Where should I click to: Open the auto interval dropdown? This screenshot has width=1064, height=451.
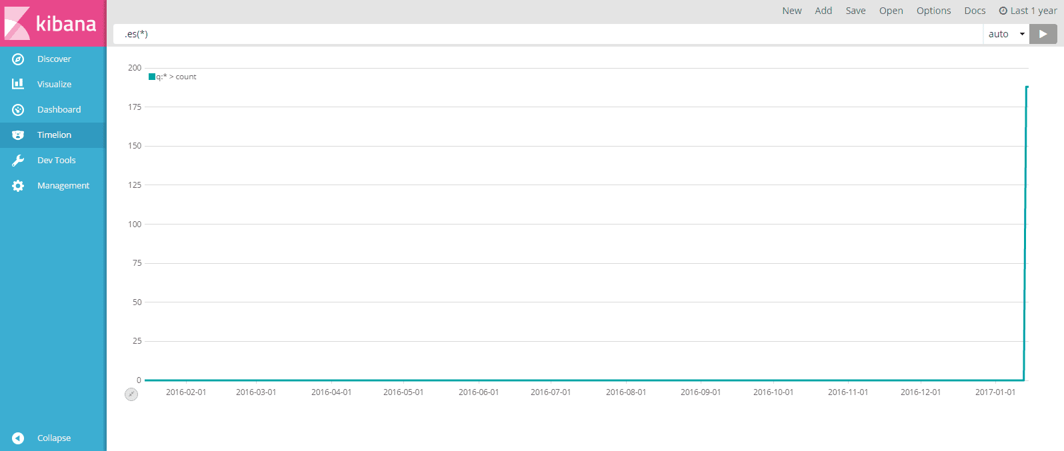tap(1006, 34)
